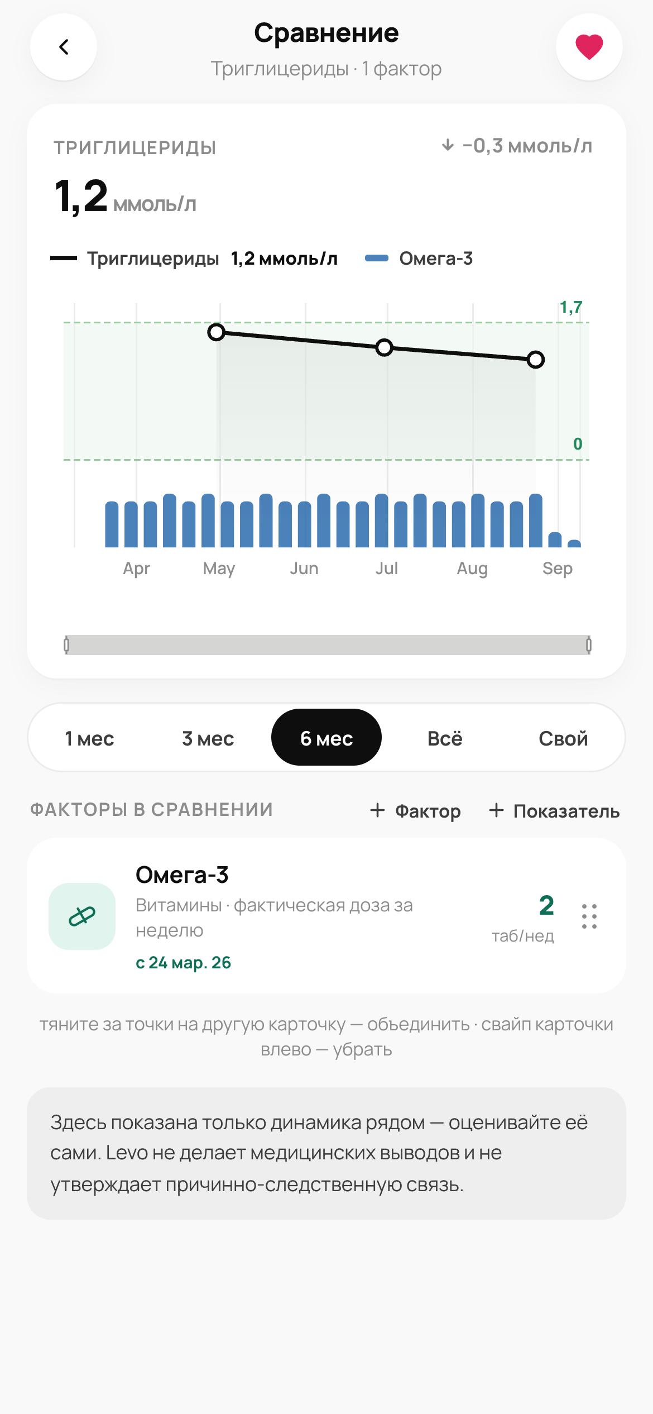This screenshot has width=653, height=1414.
Task: Click the Levo medical disclaimer note
Action: (326, 1153)
